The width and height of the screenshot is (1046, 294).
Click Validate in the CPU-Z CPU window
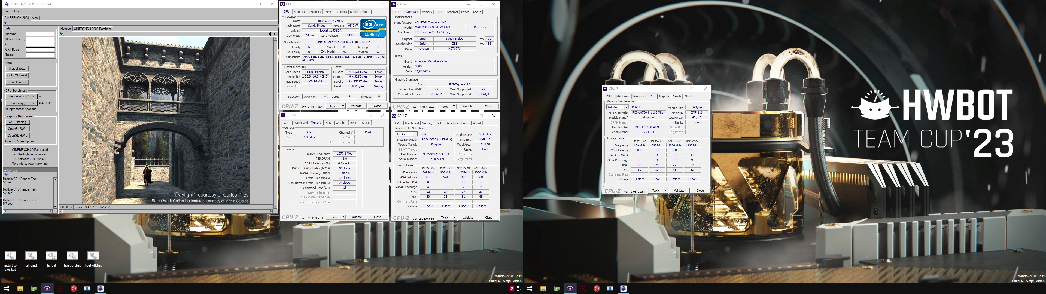point(356,106)
